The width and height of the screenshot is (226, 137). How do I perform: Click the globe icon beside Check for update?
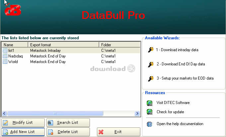149,112
